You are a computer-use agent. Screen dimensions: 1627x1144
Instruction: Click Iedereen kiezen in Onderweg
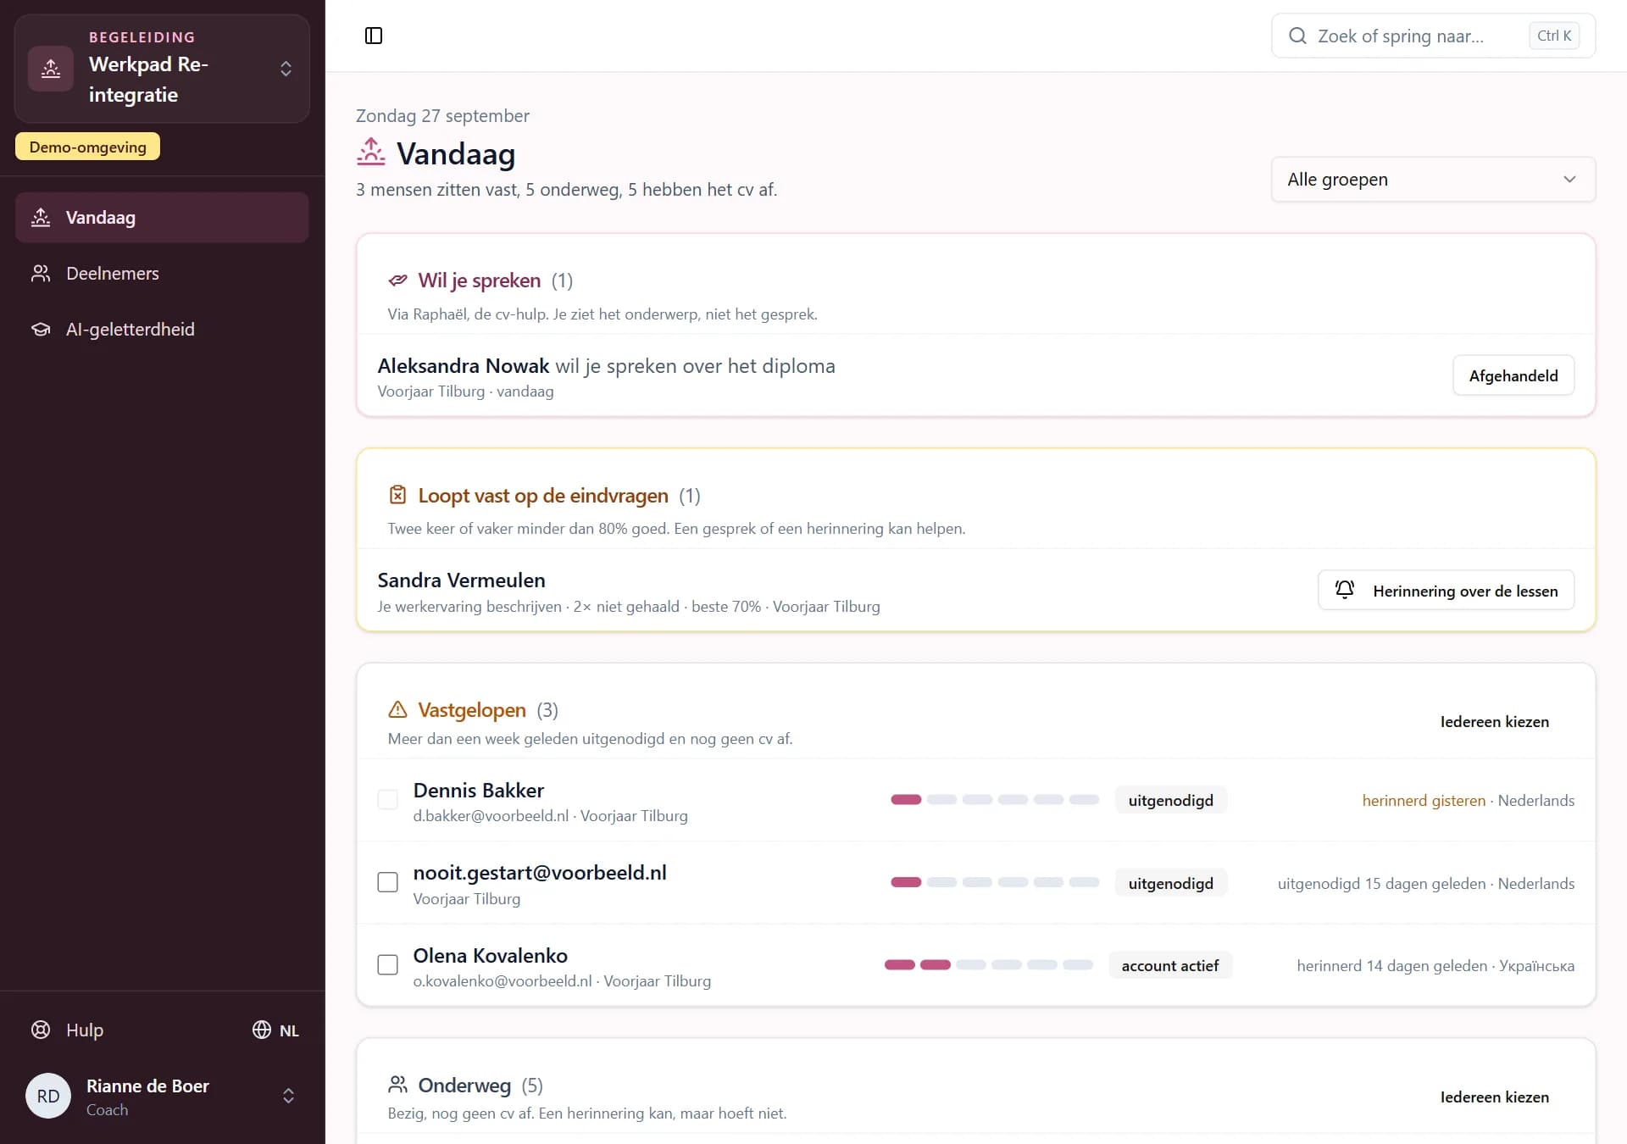1495,1097
